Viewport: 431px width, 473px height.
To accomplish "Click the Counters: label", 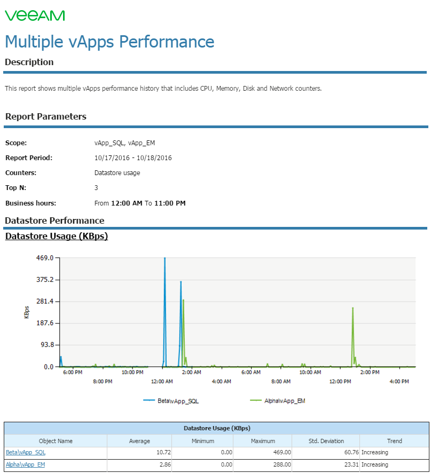I will pos(21,173).
